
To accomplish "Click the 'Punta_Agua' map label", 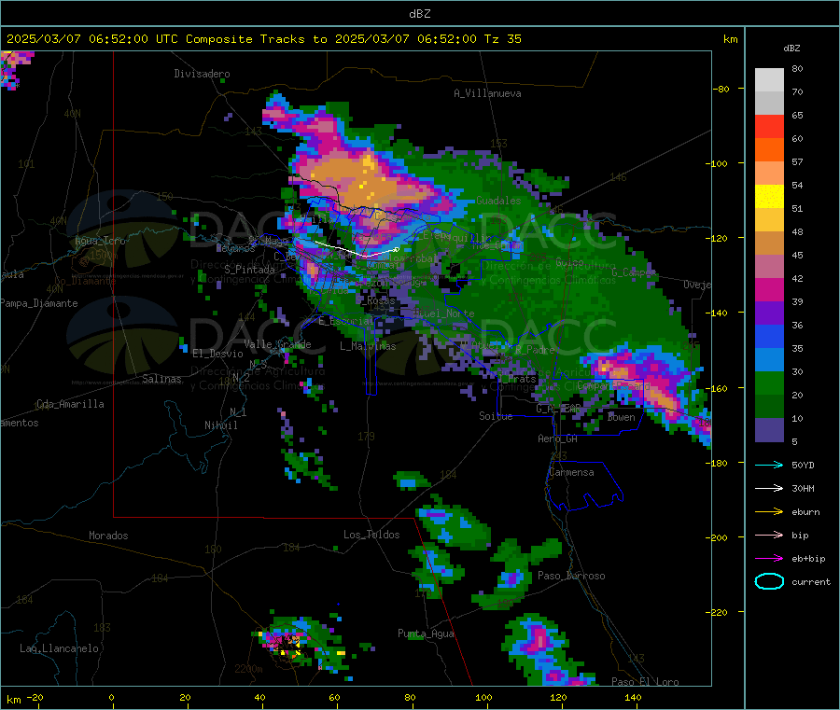I will click(426, 633).
